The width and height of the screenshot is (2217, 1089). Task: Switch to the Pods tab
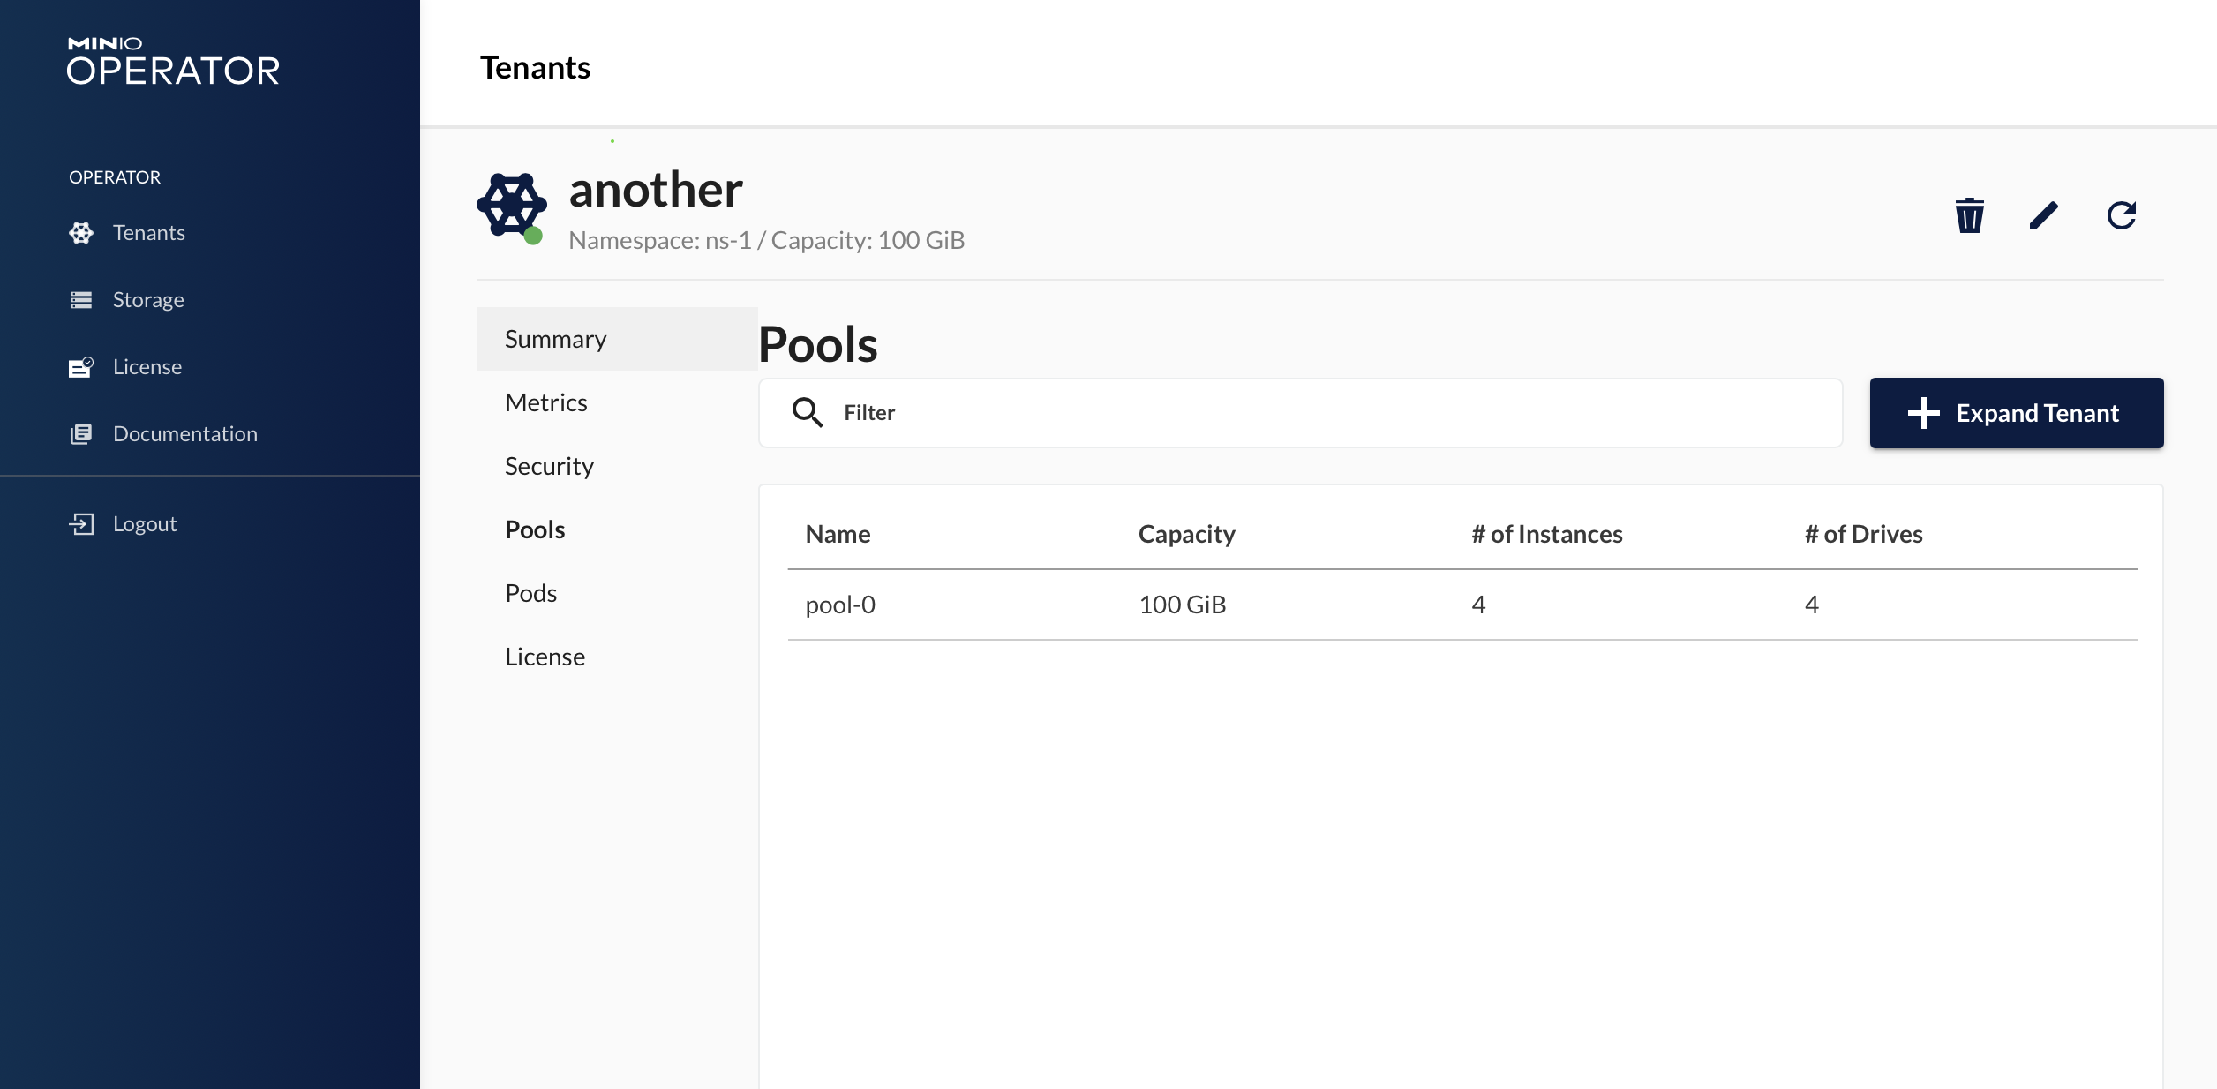pos(617,593)
